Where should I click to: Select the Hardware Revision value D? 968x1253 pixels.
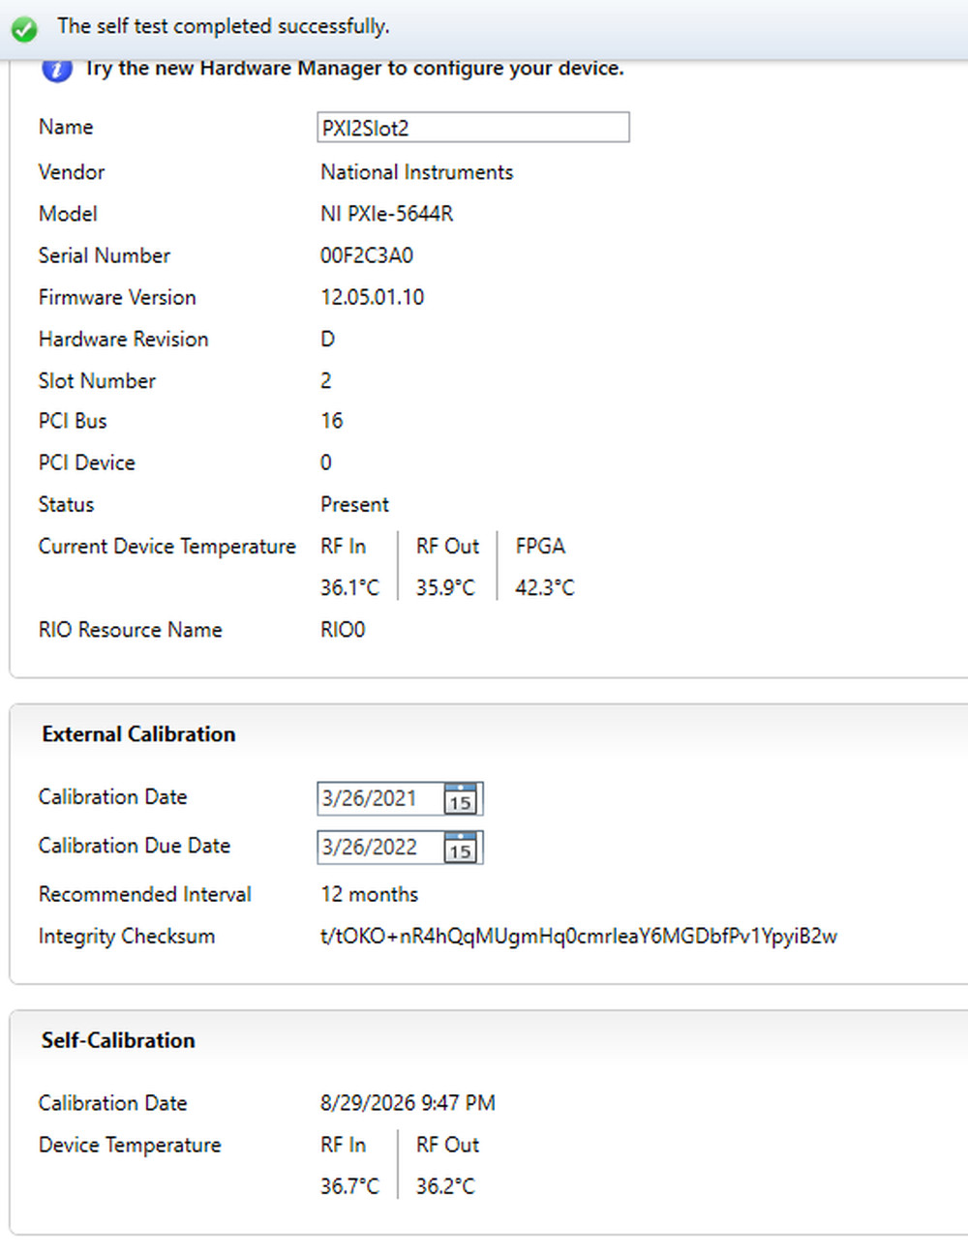pyautogui.click(x=328, y=339)
